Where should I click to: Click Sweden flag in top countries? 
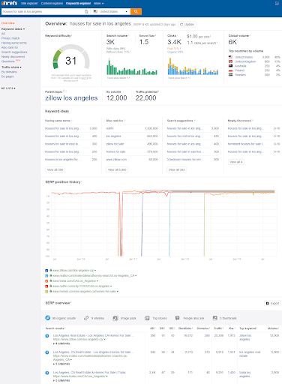230,75
